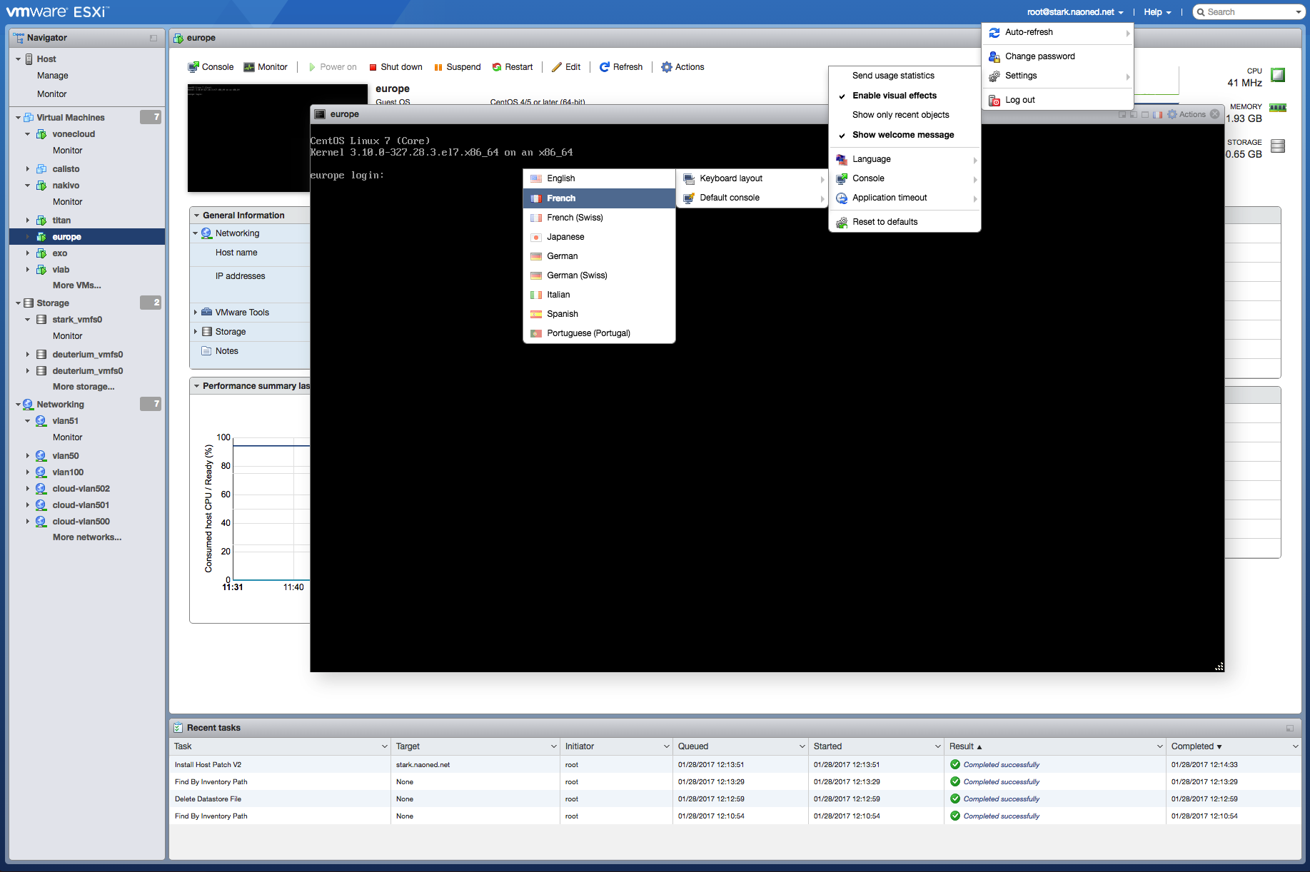Sort tasks by Completed column
1310x872 pixels.
click(x=1196, y=746)
